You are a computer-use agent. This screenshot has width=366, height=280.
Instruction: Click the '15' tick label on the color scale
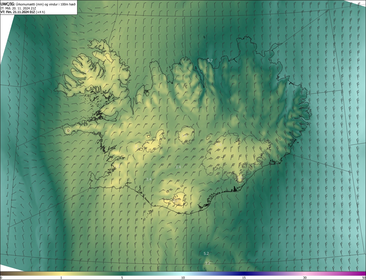tap(244, 278)
